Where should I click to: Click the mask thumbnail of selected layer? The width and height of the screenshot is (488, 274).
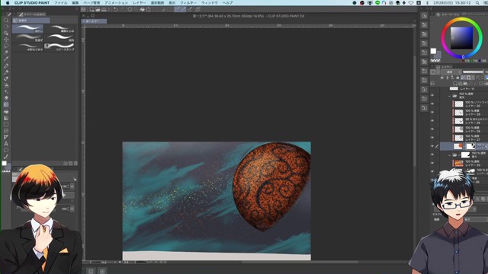click(x=470, y=146)
